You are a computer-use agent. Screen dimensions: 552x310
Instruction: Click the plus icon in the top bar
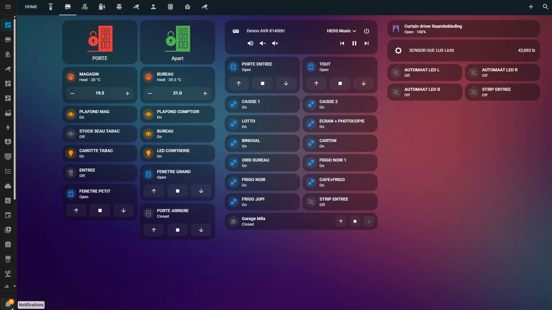click(531, 7)
